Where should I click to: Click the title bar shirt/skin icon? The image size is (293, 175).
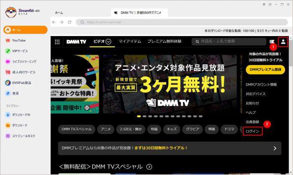[x=264, y=5]
